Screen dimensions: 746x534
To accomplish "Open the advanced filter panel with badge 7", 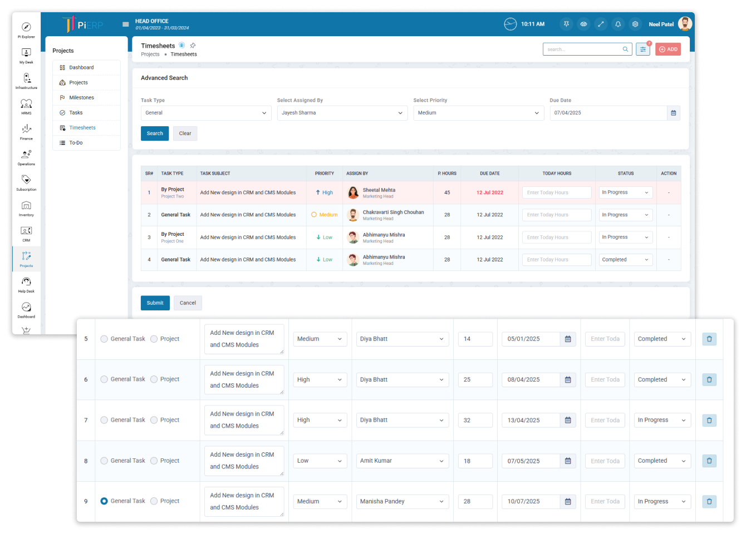I will pyautogui.click(x=643, y=49).
